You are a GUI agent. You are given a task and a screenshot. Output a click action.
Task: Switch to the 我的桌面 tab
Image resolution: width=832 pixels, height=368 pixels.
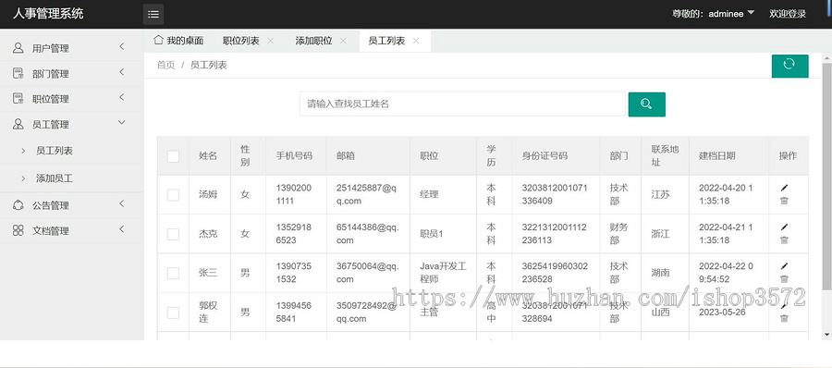click(178, 41)
